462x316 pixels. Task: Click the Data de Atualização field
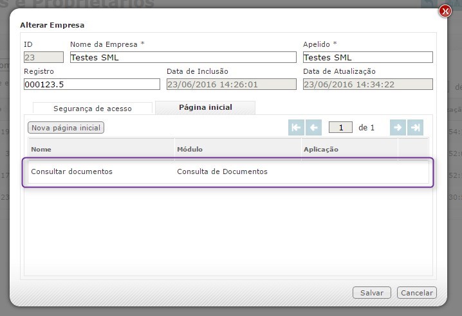[x=367, y=84]
